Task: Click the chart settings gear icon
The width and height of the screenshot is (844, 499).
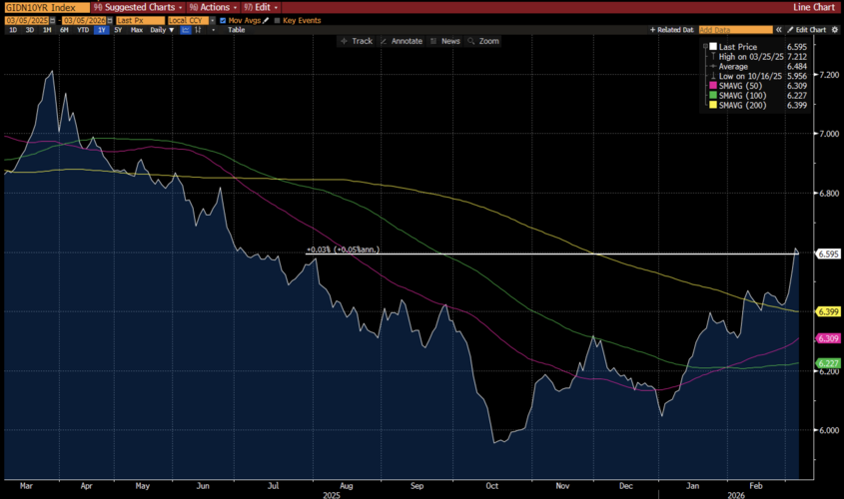Action: tap(834, 30)
